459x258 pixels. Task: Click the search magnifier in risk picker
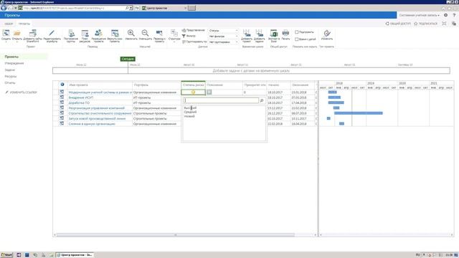tap(262, 100)
